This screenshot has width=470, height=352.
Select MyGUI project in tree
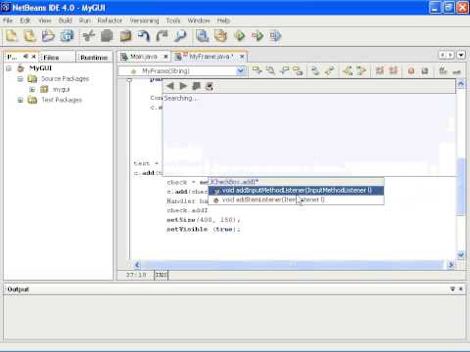point(40,68)
